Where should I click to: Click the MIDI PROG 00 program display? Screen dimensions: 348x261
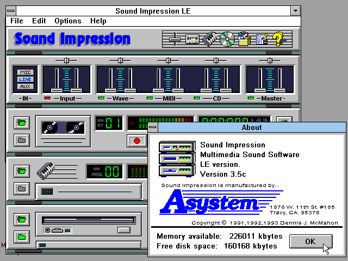(x=104, y=172)
